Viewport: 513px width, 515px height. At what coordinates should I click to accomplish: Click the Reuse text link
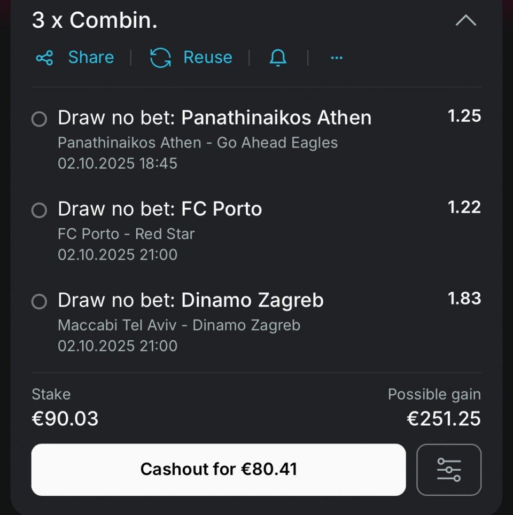point(207,58)
